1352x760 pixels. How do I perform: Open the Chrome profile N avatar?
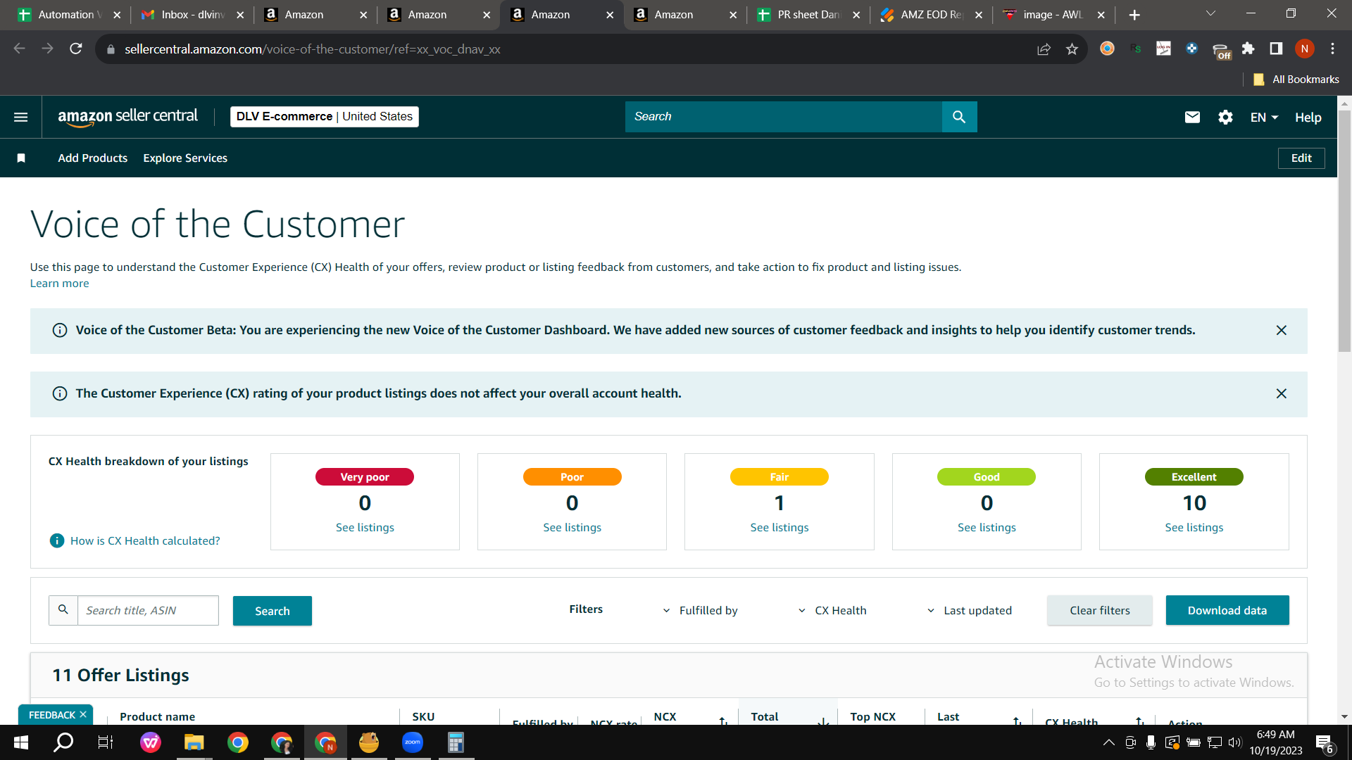1305,49
